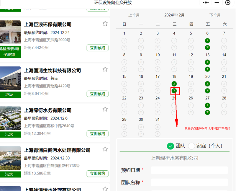Select December 6 morning 上 slot

click(x=207, y=40)
